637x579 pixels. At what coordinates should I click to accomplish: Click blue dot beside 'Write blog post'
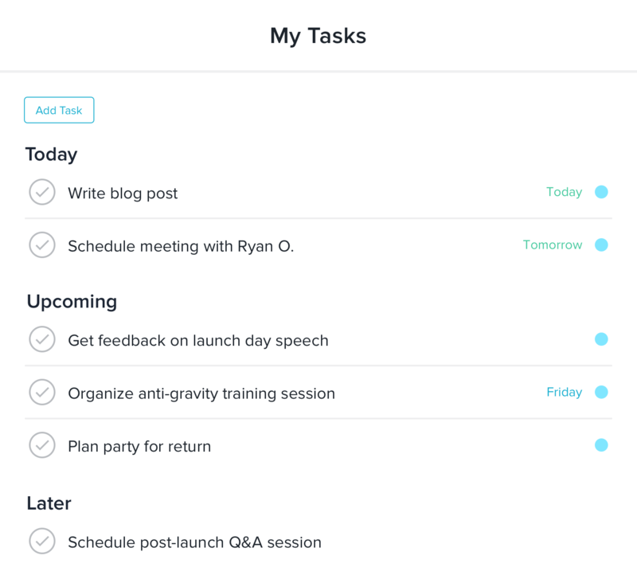pos(601,192)
